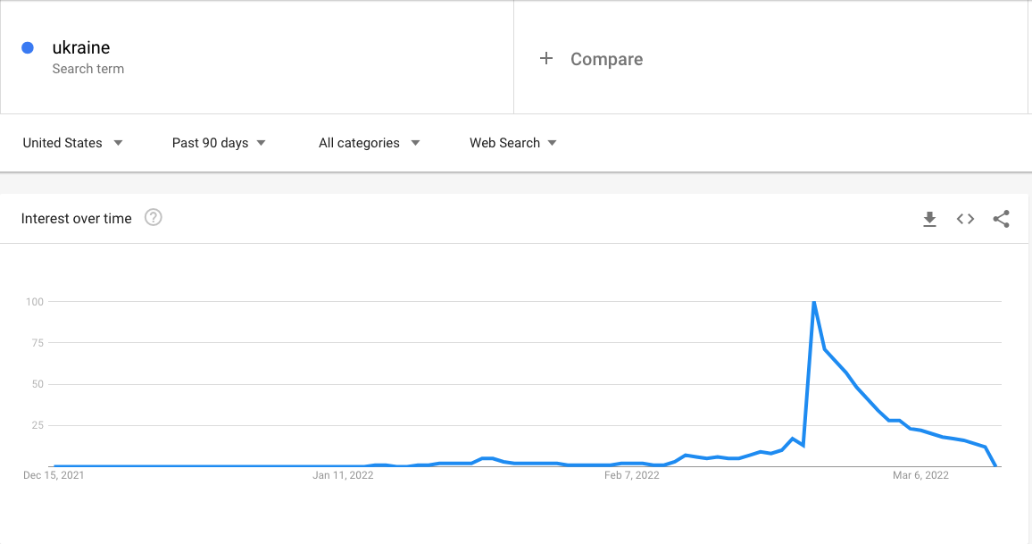Expand the United States region dropdown
This screenshot has width=1032, height=544.
[72, 143]
